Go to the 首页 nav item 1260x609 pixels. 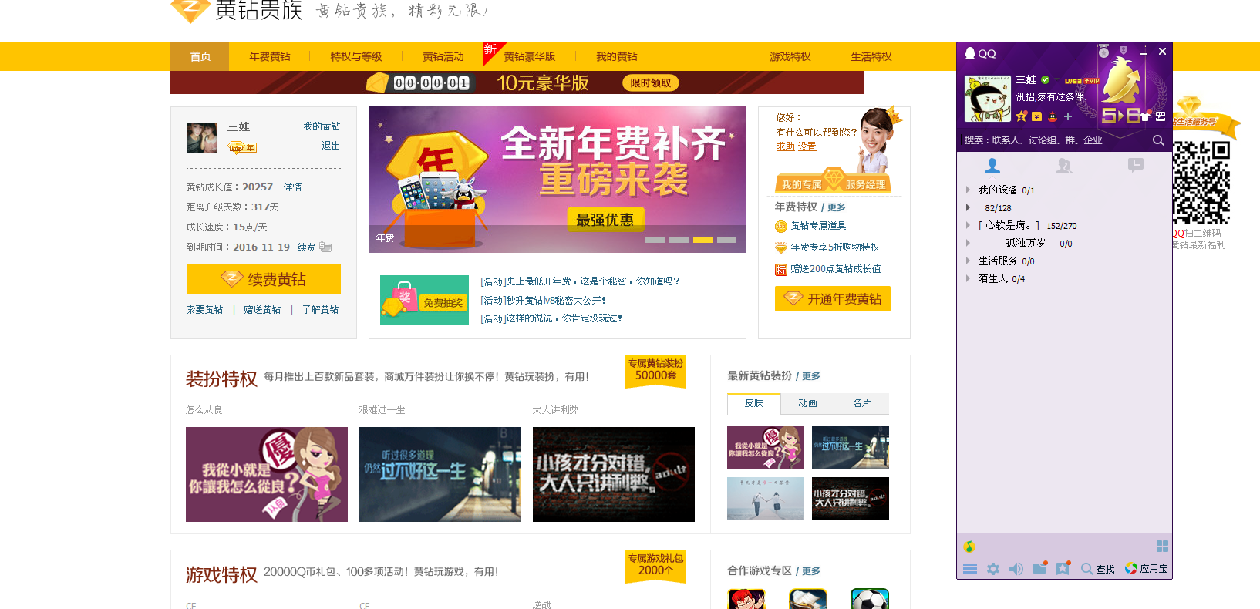(x=200, y=56)
